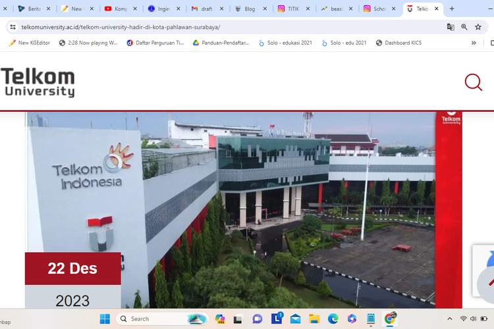The width and height of the screenshot is (494, 329).
Task: Open the Mail app on taskbar
Action: (x=295, y=319)
